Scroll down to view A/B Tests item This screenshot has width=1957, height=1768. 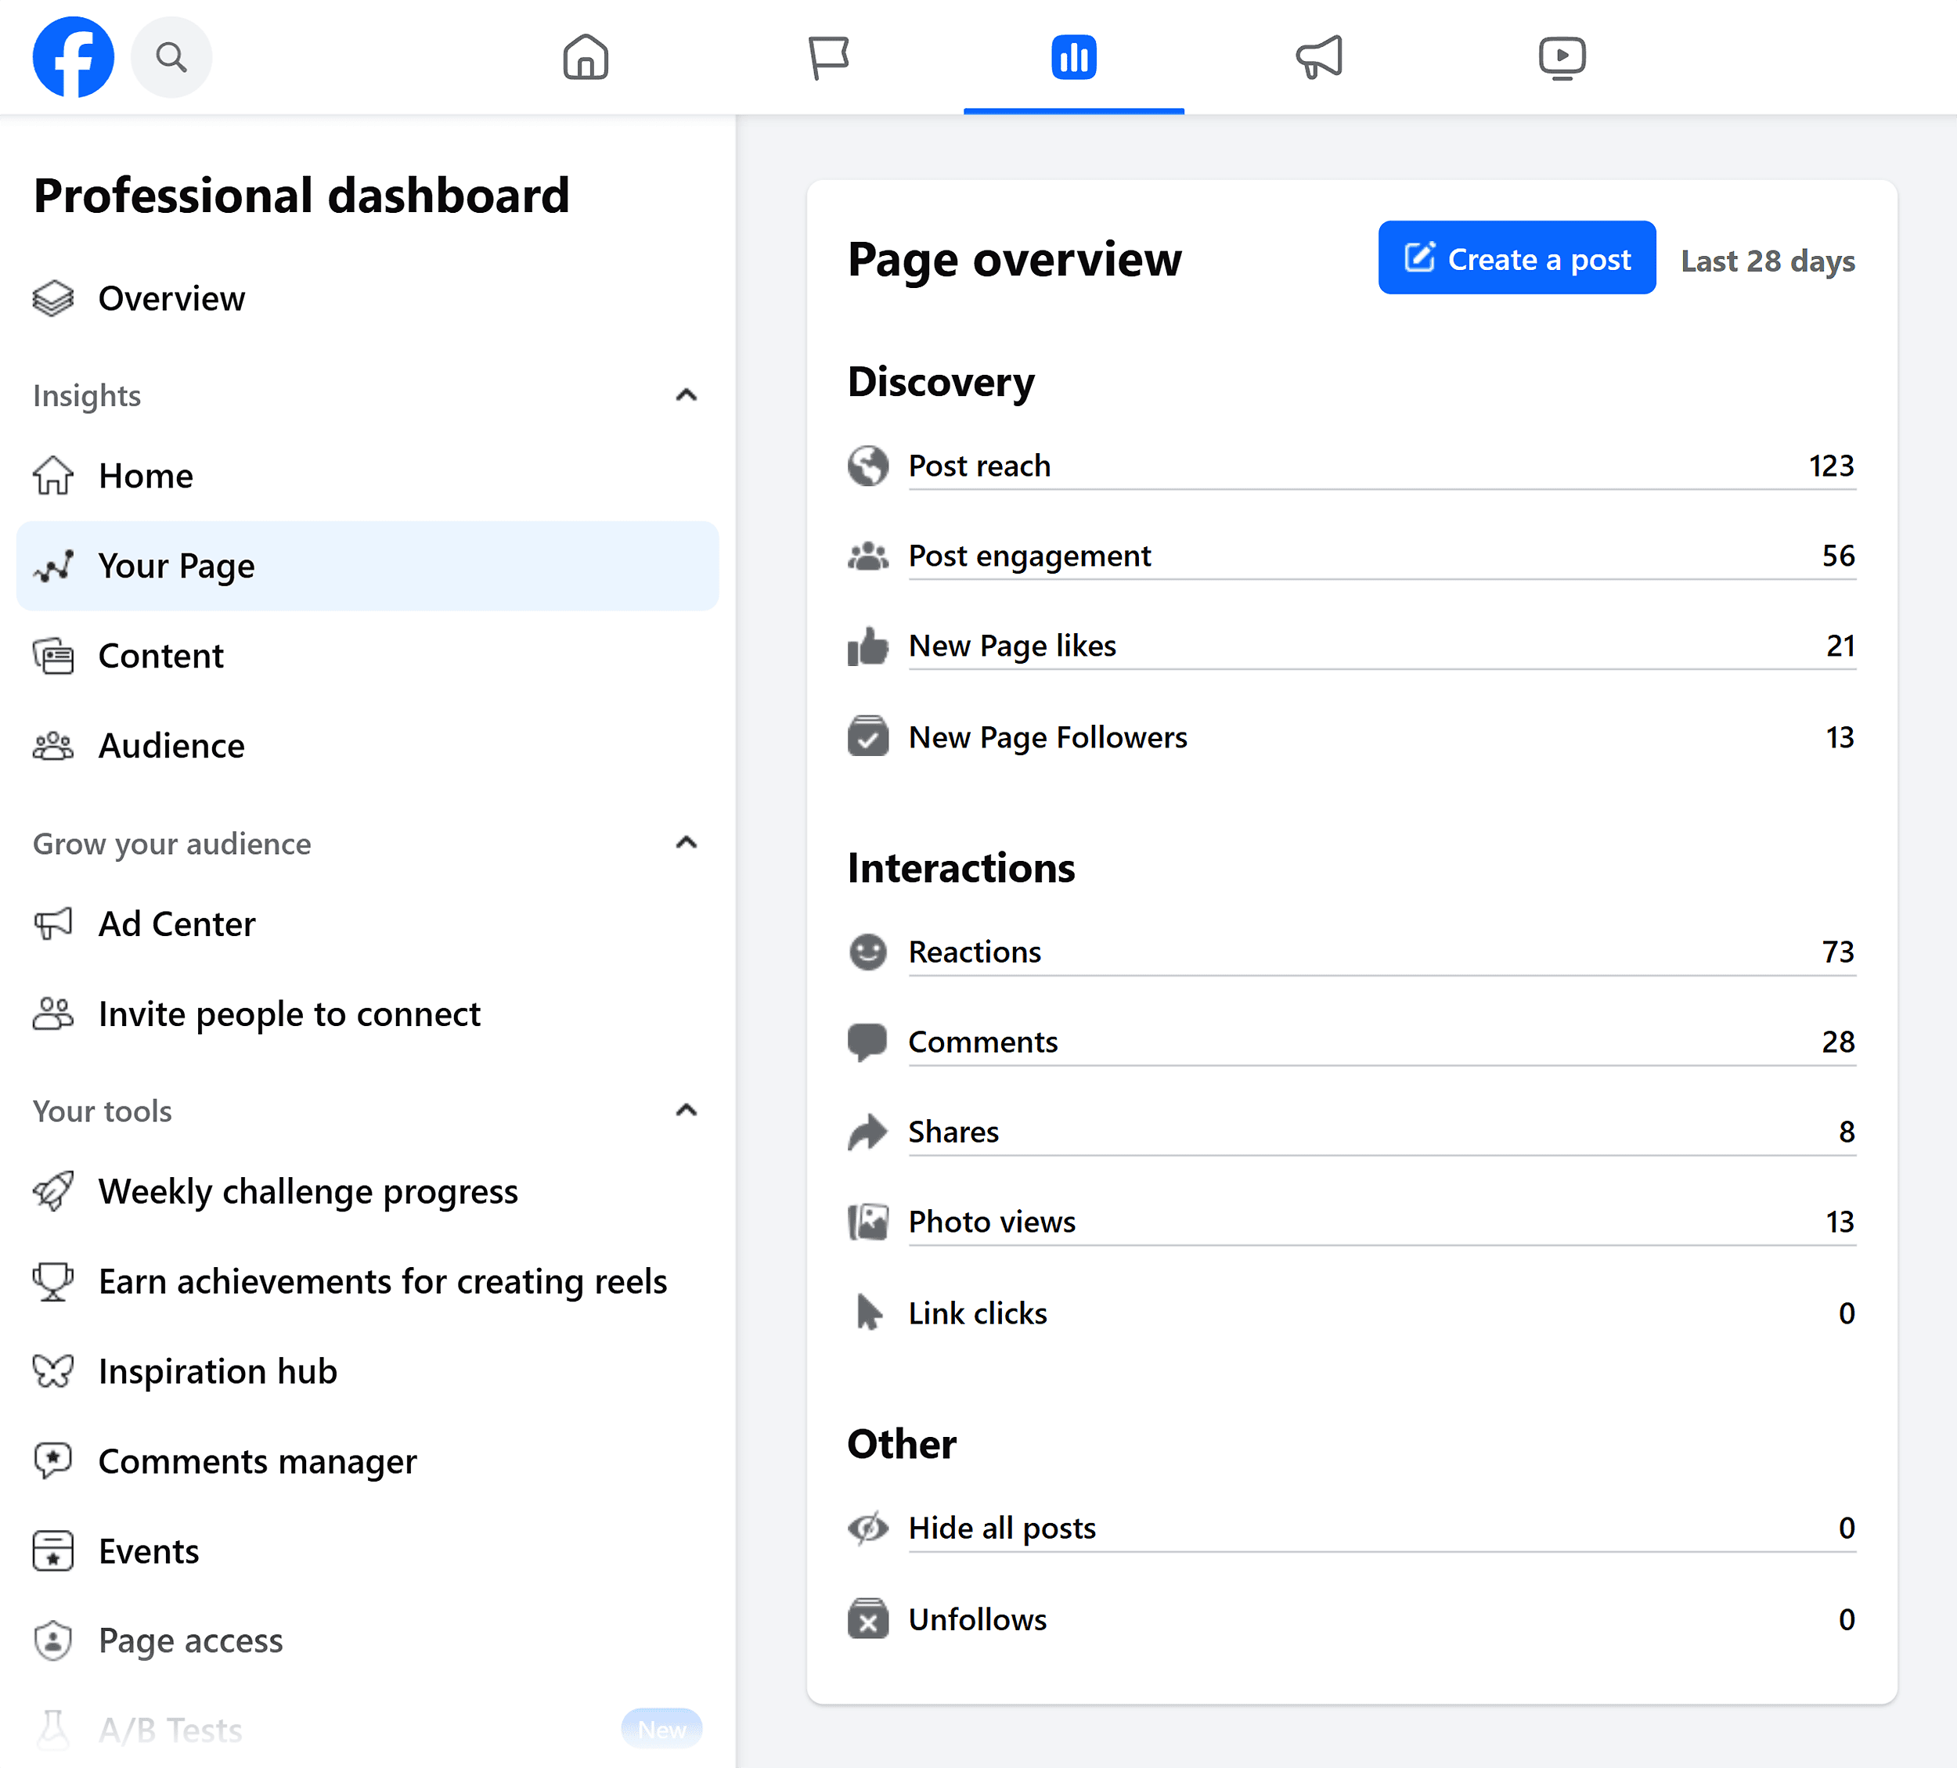(171, 1727)
